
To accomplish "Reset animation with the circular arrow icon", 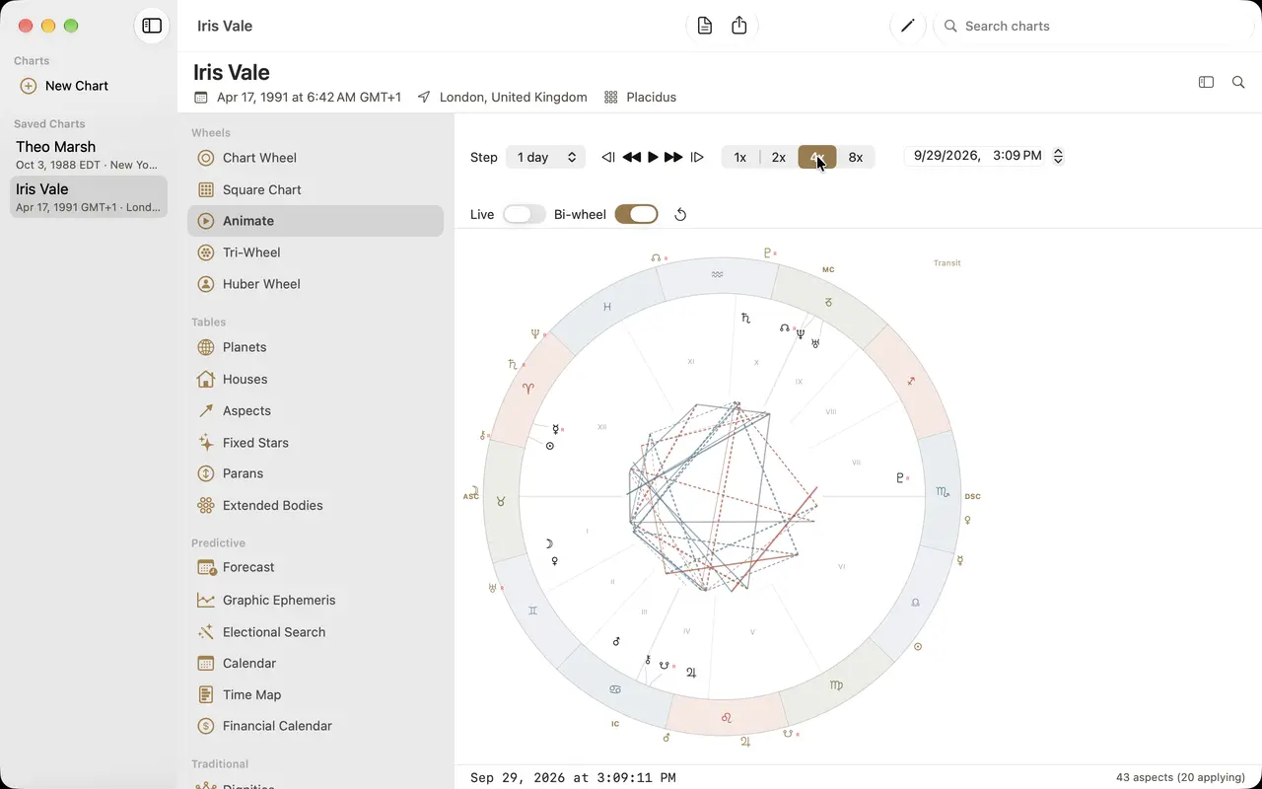I will pyautogui.click(x=680, y=214).
